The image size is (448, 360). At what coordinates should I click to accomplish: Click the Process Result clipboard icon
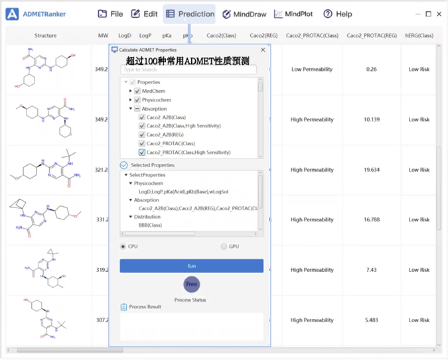coord(123,307)
